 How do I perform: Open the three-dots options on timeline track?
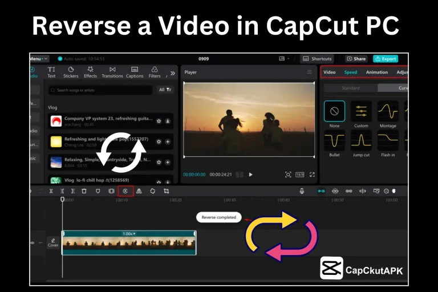point(41,242)
